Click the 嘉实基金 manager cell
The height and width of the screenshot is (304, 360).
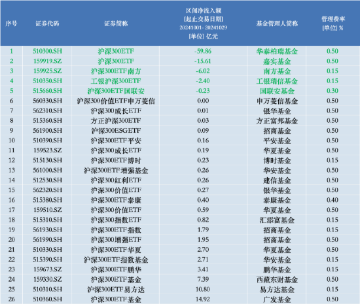277,61
